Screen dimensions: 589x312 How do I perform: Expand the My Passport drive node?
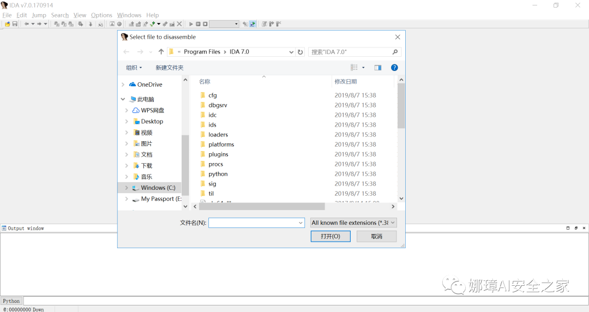tap(127, 199)
